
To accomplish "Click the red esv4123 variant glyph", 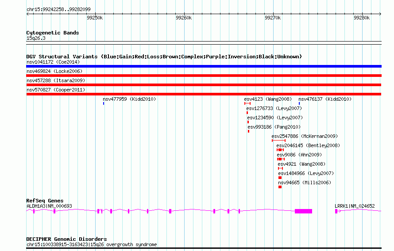I will tap(247, 103).
